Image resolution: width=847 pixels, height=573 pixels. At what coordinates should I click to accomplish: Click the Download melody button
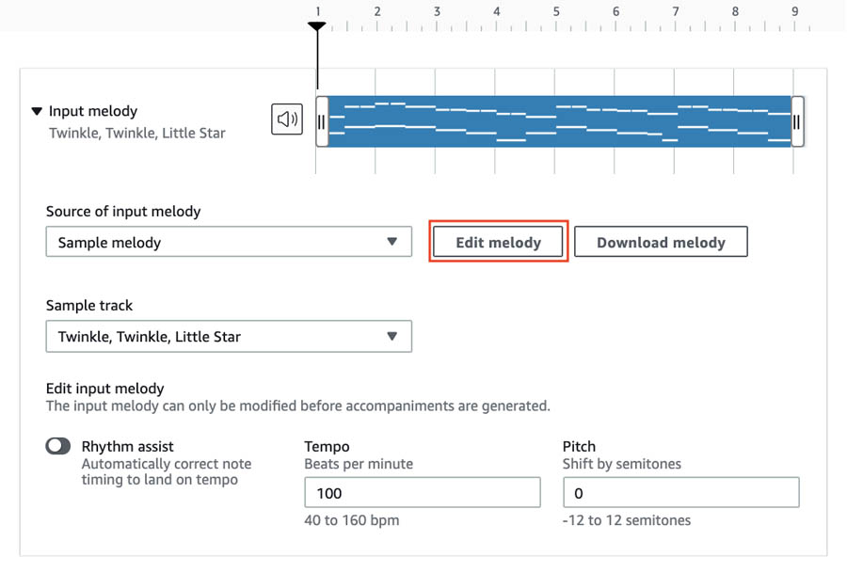661,242
